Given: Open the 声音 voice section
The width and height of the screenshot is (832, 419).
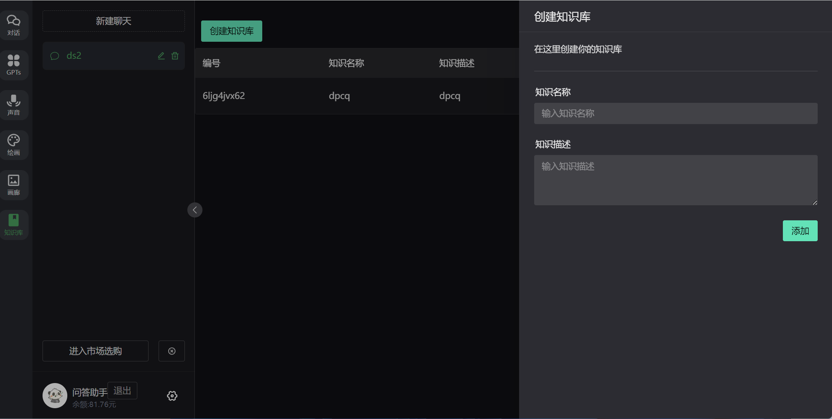Looking at the screenshot, I should click(x=14, y=105).
